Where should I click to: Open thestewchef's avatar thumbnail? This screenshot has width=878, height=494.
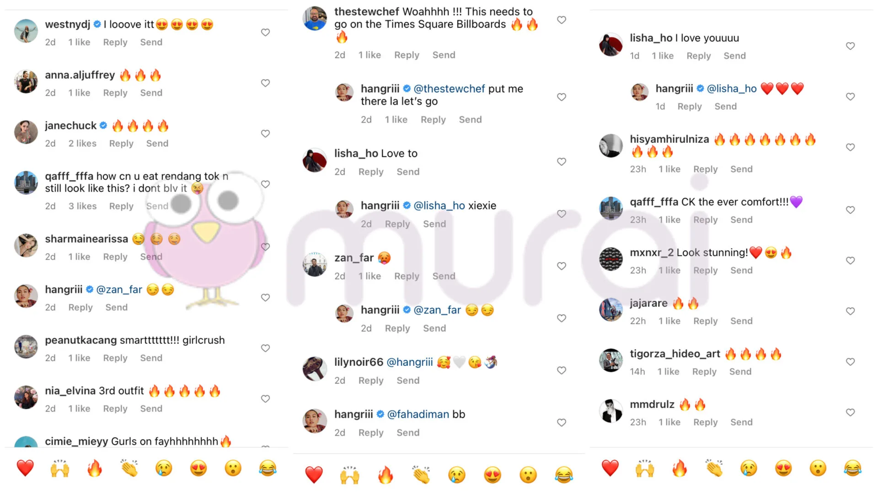click(315, 18)
